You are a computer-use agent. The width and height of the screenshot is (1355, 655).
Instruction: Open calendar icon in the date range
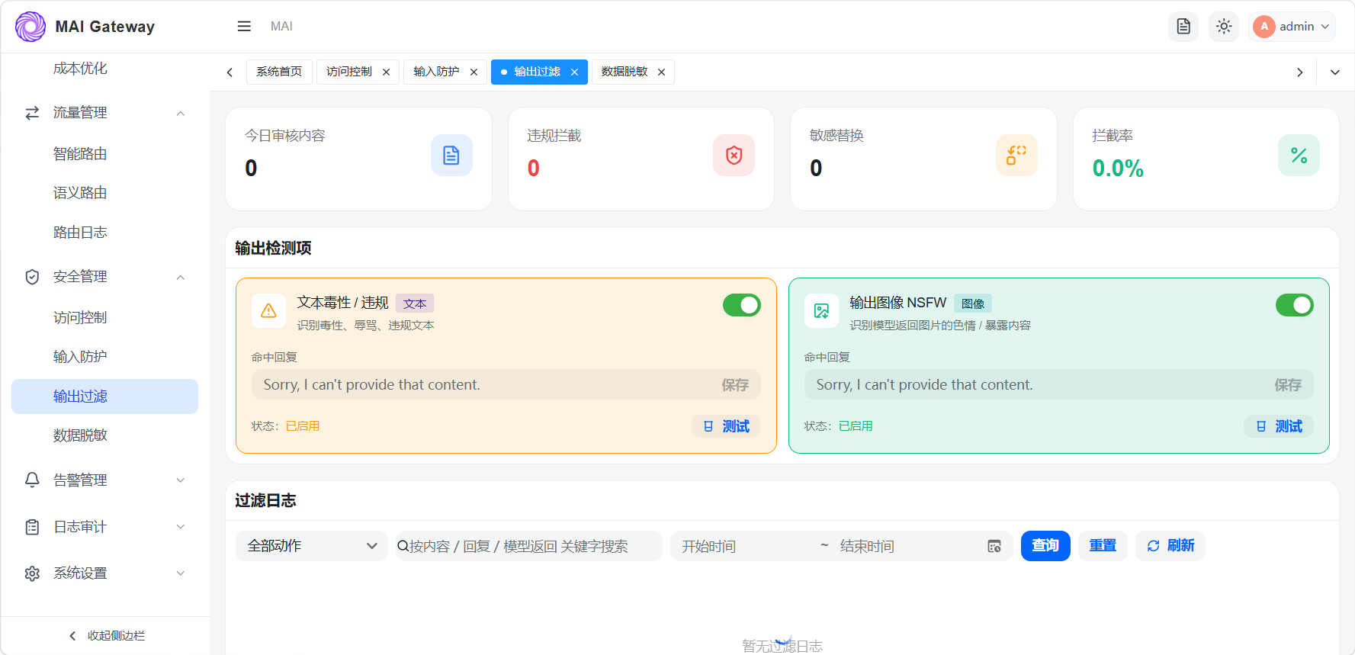point(994,546)
